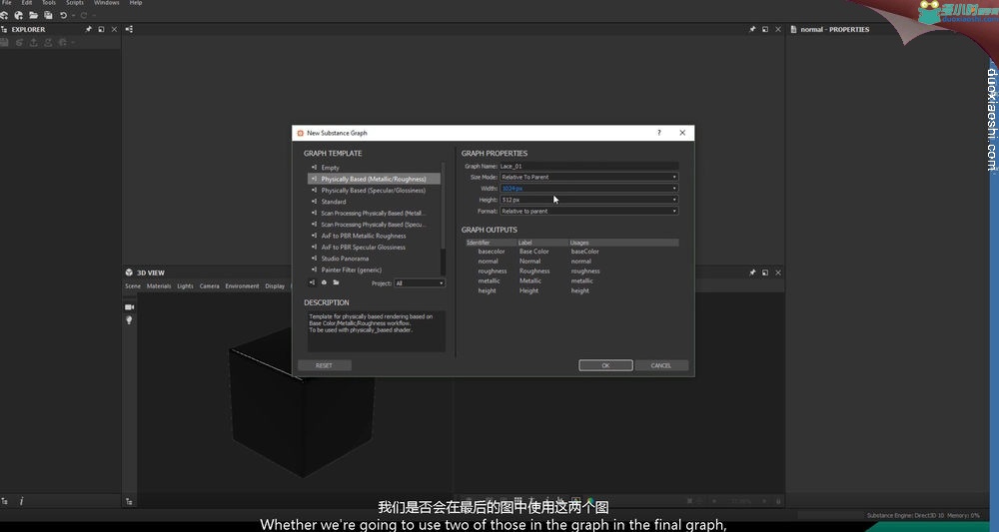This screenshot has width=999, height=532.
Task: Click the folder icon below template list
Action: [336, 282]
